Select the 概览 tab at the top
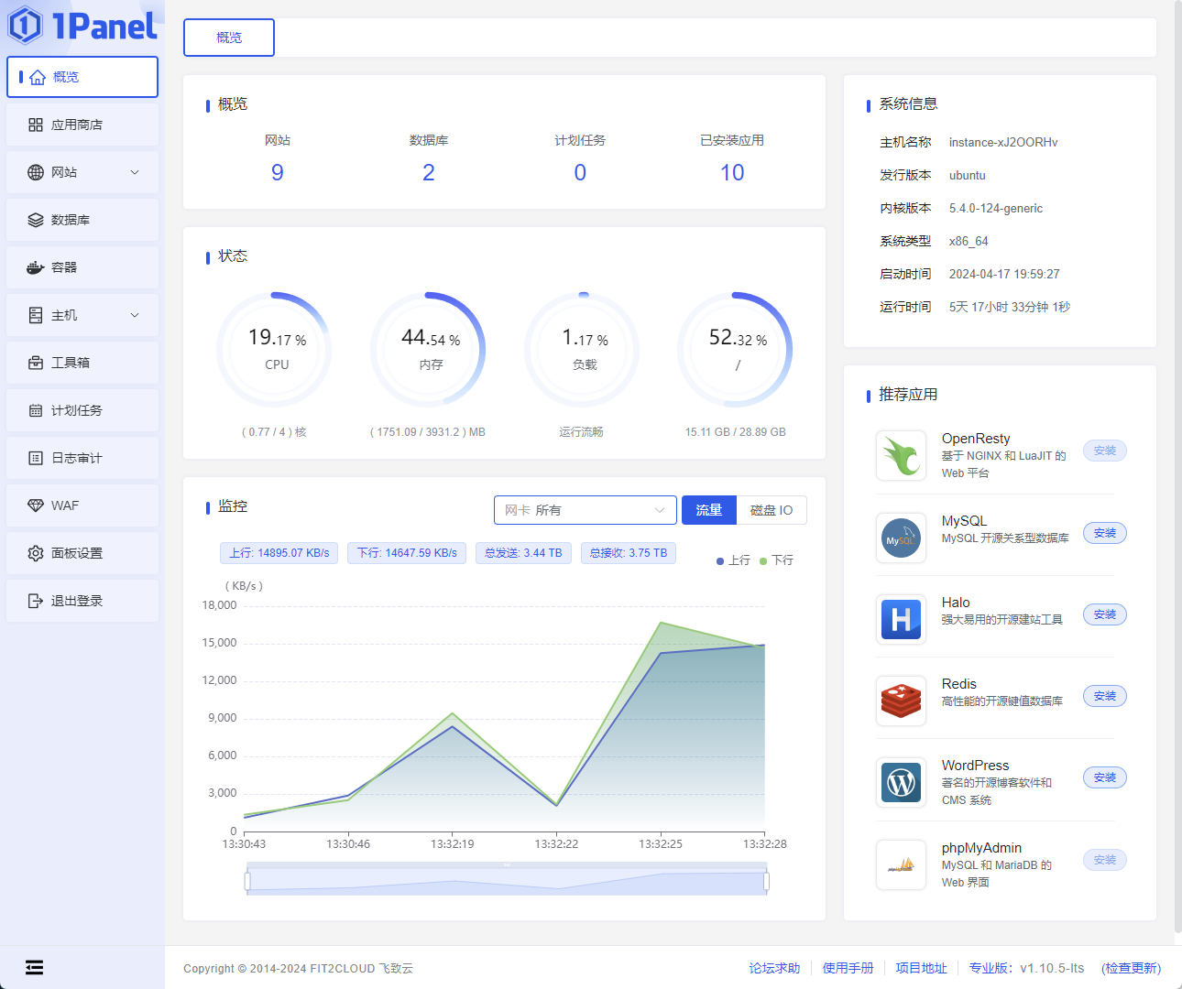 (229, 38)
